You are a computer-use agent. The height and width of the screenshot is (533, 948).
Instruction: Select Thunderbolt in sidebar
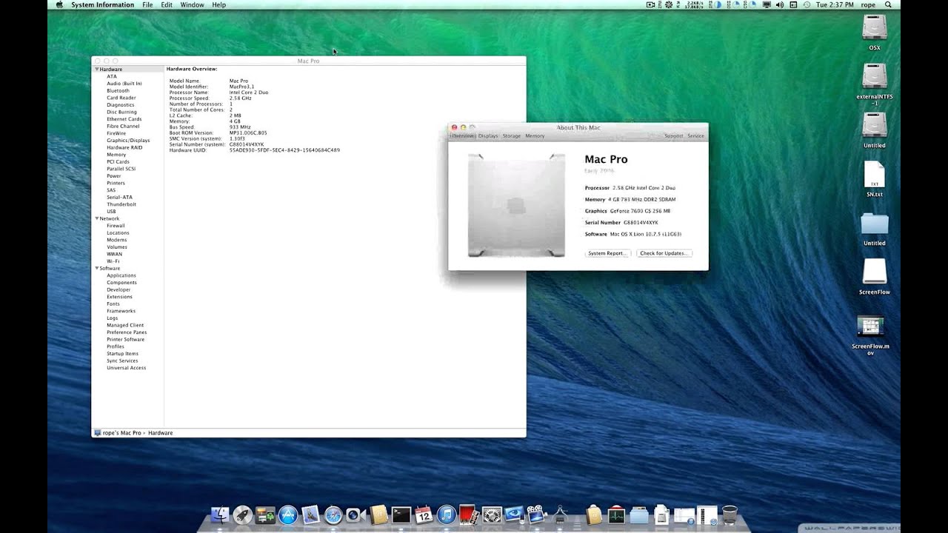click(121, 204)
